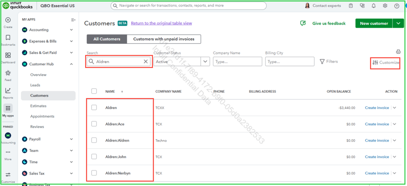Expand the Sales Tax section
The height and width of the screenshot is (186, 407).
coord(71,173)
